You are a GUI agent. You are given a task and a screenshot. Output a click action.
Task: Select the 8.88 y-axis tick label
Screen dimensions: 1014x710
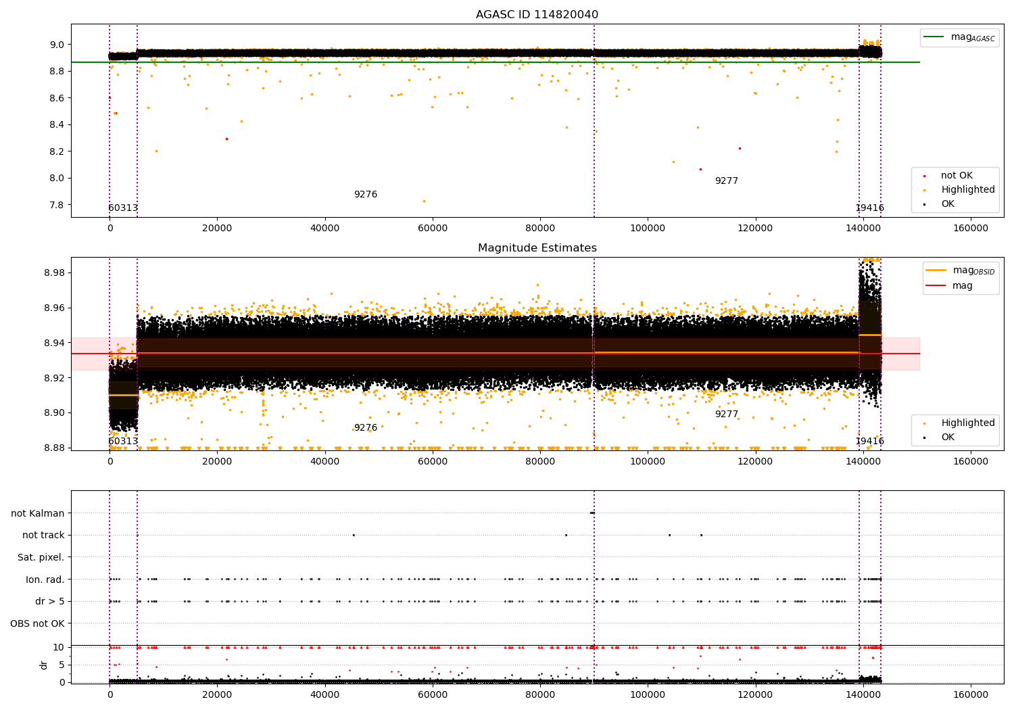tap(55, 448)
